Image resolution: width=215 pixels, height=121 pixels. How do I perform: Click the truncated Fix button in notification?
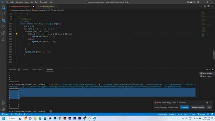209,107
